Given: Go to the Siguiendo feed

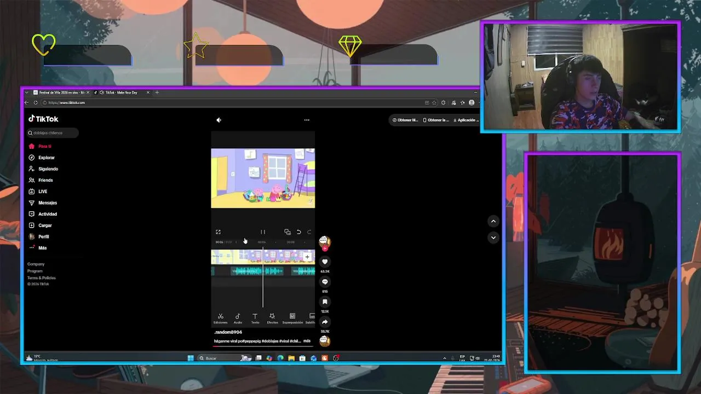Looking at the screenshot, I should (x=43, y=169).
